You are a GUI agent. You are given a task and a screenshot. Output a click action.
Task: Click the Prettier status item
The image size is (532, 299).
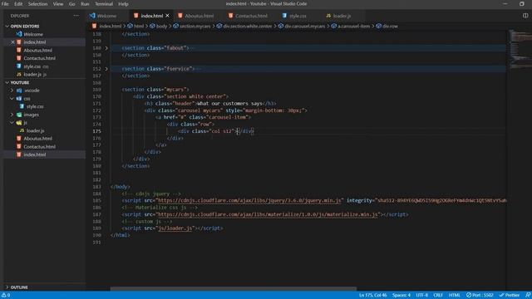[510, 296]
